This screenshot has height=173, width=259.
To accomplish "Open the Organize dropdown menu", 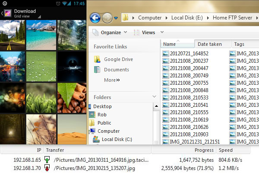I will [x=111, y=32].
